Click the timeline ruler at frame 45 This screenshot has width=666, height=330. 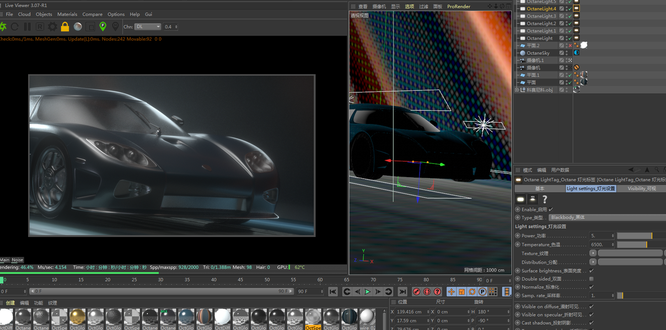click(x=240, y=280)
